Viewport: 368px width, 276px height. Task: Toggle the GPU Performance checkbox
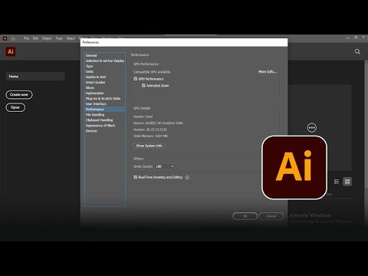(136, 79)
